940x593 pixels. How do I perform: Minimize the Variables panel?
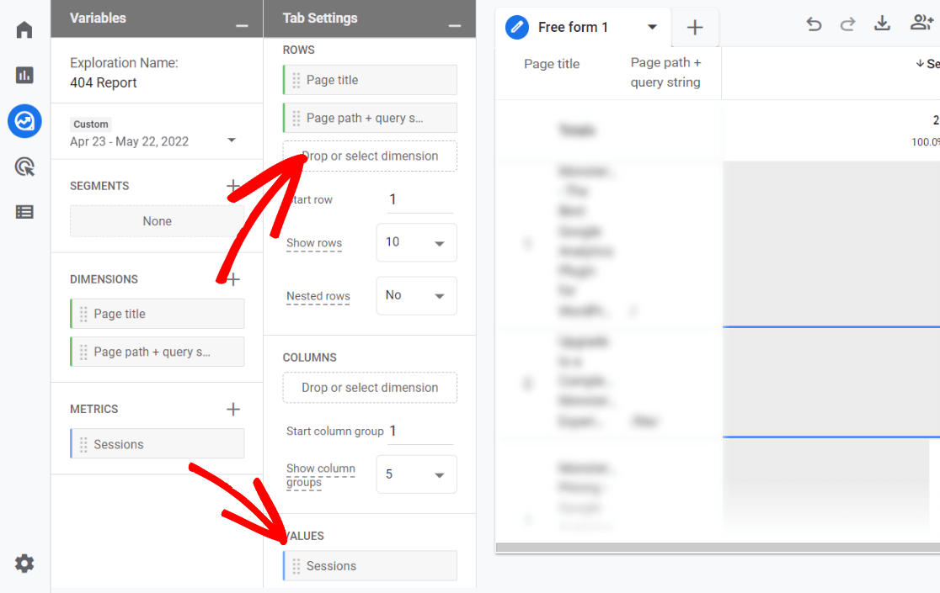coord(243,25)
